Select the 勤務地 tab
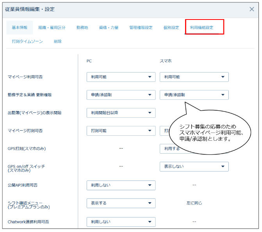 pos(82,28)
